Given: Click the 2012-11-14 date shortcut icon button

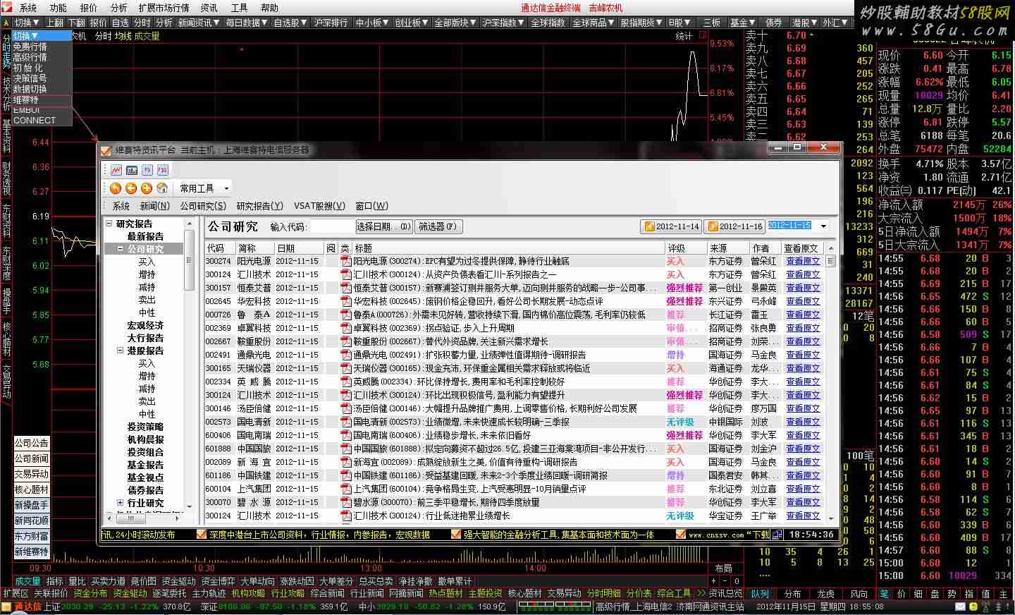Looking at the screenshot, I should [x=672, y=226].
